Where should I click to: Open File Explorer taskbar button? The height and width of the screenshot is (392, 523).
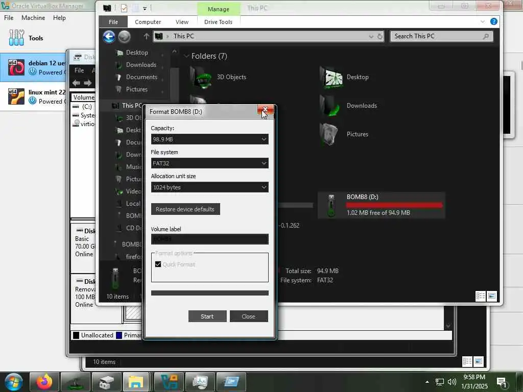click(135, 382)
